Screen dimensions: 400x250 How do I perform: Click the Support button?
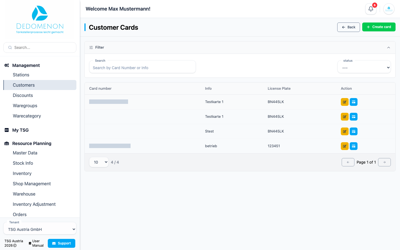pyautogui.click(x=61, y=243)
